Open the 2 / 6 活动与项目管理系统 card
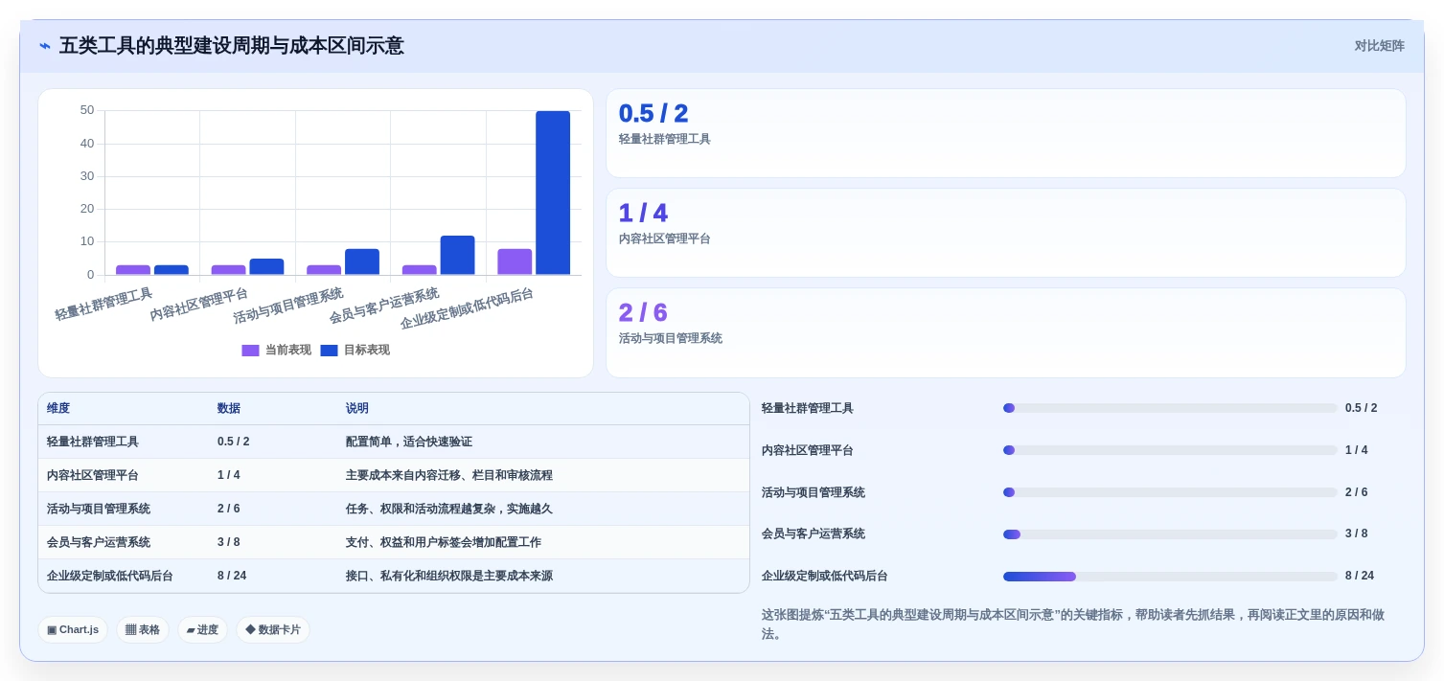The height and width of the screenshot is (681, 1444). click(x=1005, y=332)
